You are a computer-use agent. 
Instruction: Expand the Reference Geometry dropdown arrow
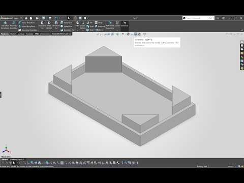pyautogui.click(x=110, y=30)
